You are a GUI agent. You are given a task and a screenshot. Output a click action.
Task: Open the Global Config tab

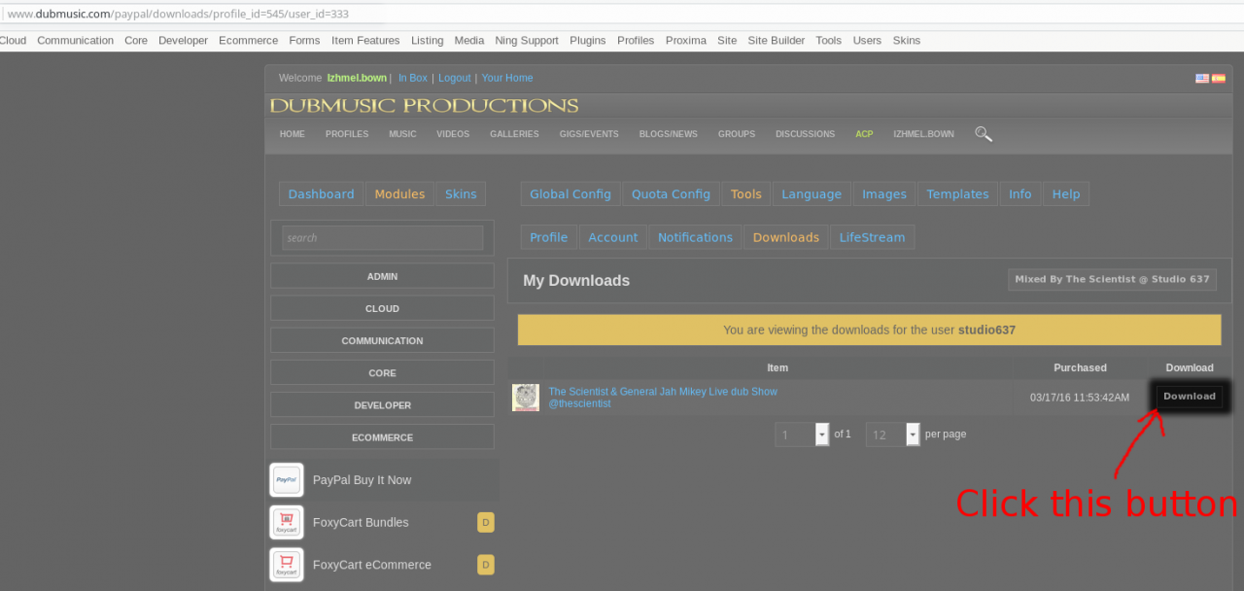coord(570,194)
